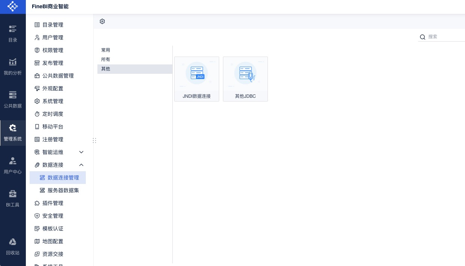Switch to the 常用 category tab
Screen dimensions: 465x266
pyautogui.click(x=106, y=50)
